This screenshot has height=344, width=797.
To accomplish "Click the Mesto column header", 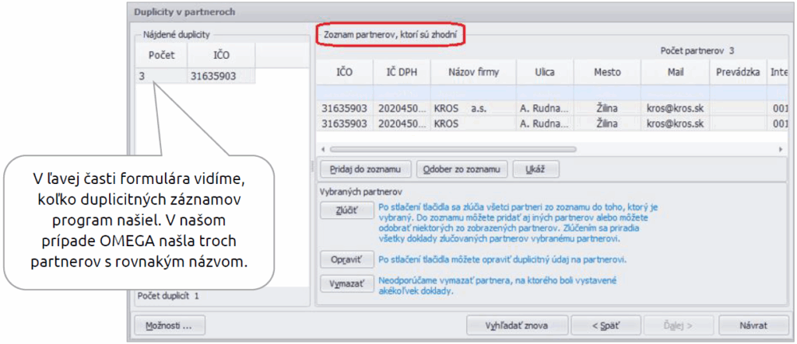I will (x=607, y=72).
